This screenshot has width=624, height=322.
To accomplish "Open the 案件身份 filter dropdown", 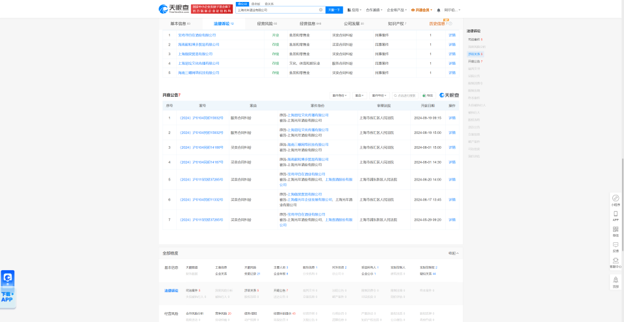I will click(x=340, y=95).
